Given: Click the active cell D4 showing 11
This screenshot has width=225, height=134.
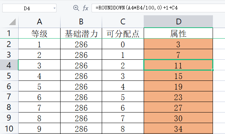Looking at the screenshot, I should pyautogui.click(x=178, y=65).
